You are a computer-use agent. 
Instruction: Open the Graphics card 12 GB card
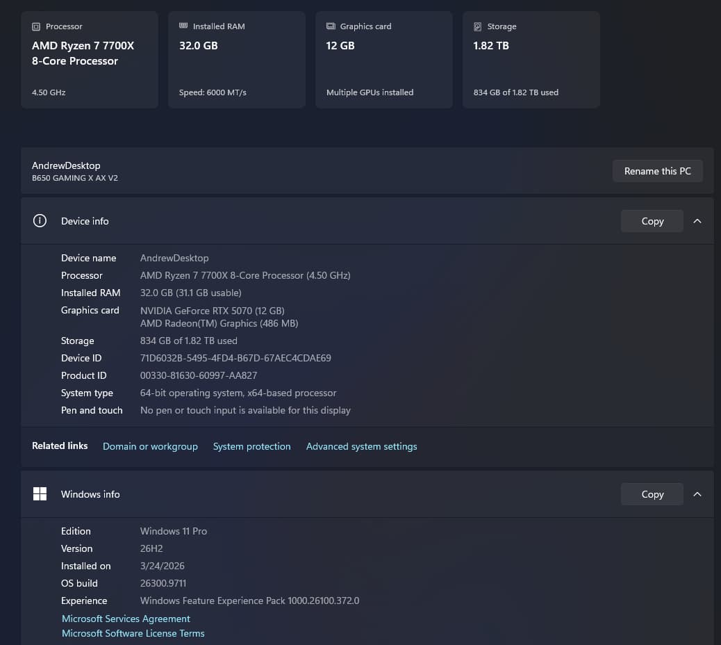click(x=384, y=60)
